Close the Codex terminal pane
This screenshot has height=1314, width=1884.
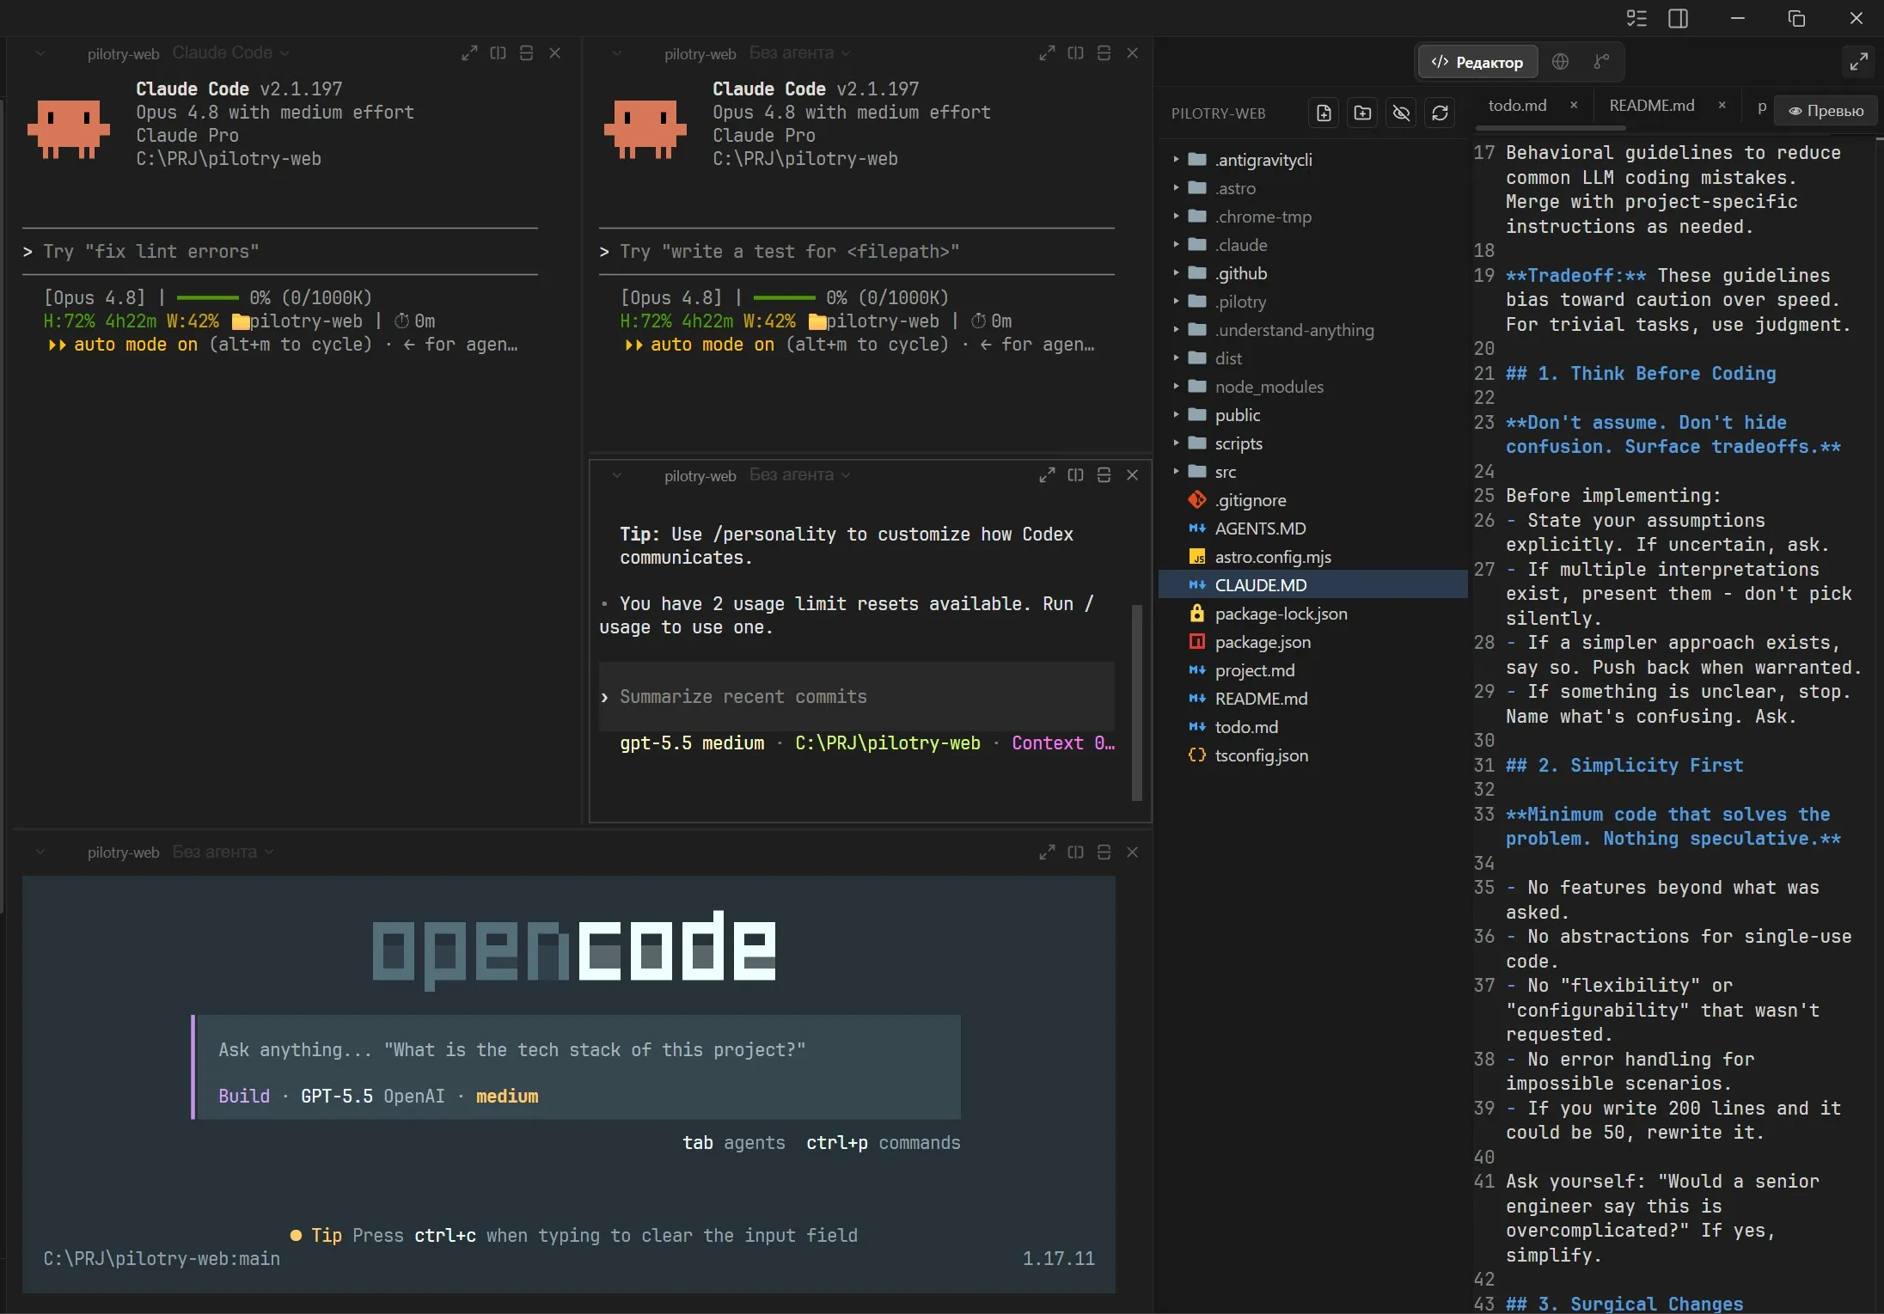coord(1133,475)
